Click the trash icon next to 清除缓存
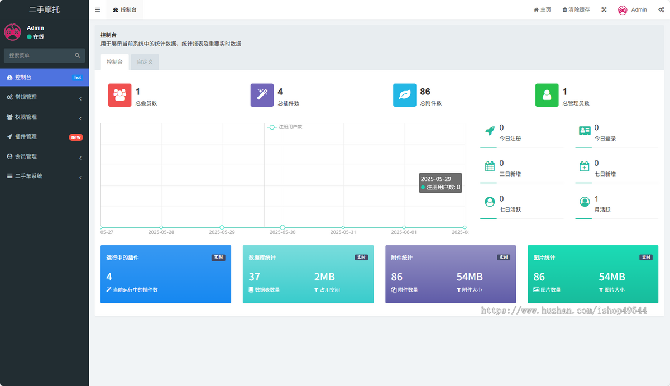 click(564, 10)
